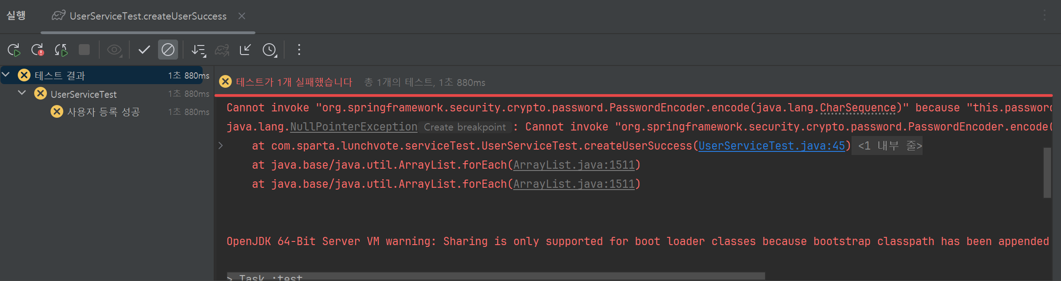Collapse the 테스트 결과 root node
The height and width of the screenshot is (281, 1061).
click(x=6, y=74)
